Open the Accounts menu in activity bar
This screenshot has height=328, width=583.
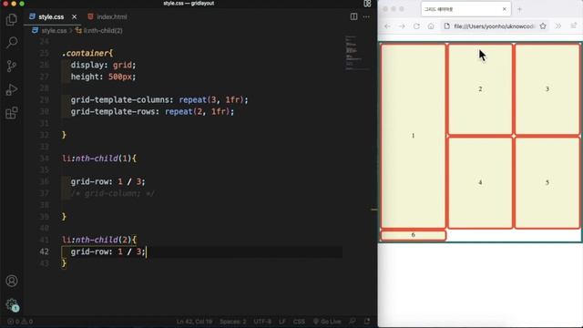point(12,281)
